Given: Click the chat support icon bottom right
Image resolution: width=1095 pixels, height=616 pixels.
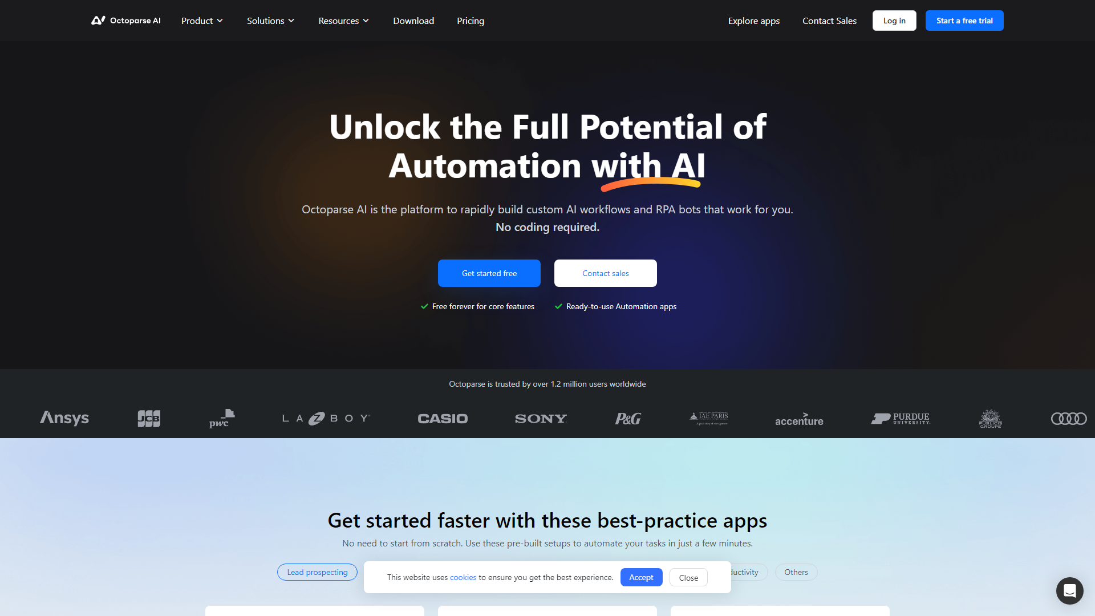Looking at the screenshot, I should [1069, 590].
